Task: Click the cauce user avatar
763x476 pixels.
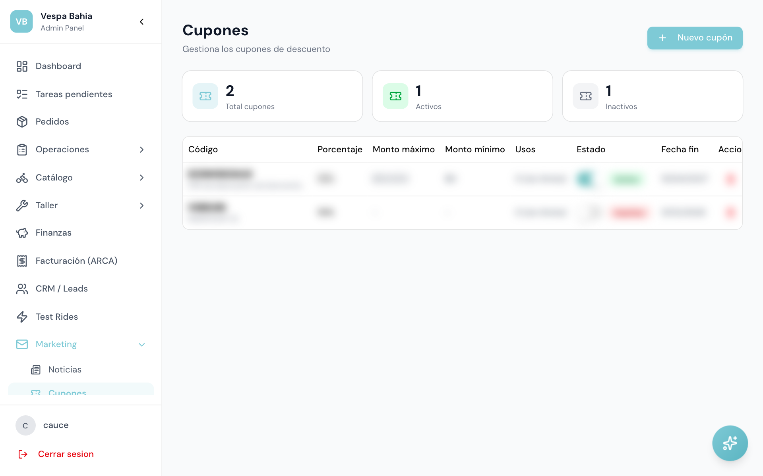Action: pos(25,425)
